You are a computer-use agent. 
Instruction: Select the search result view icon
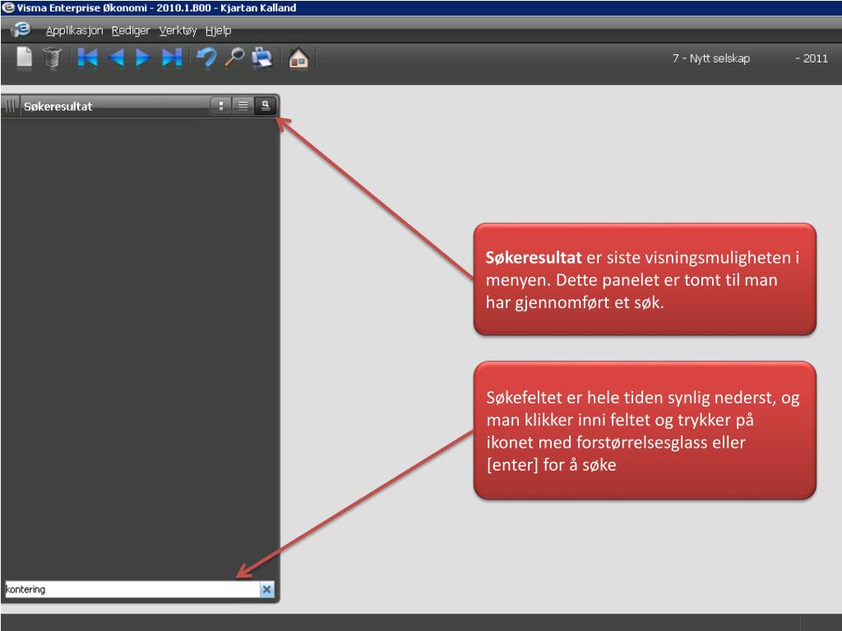[x=266, y=106]
